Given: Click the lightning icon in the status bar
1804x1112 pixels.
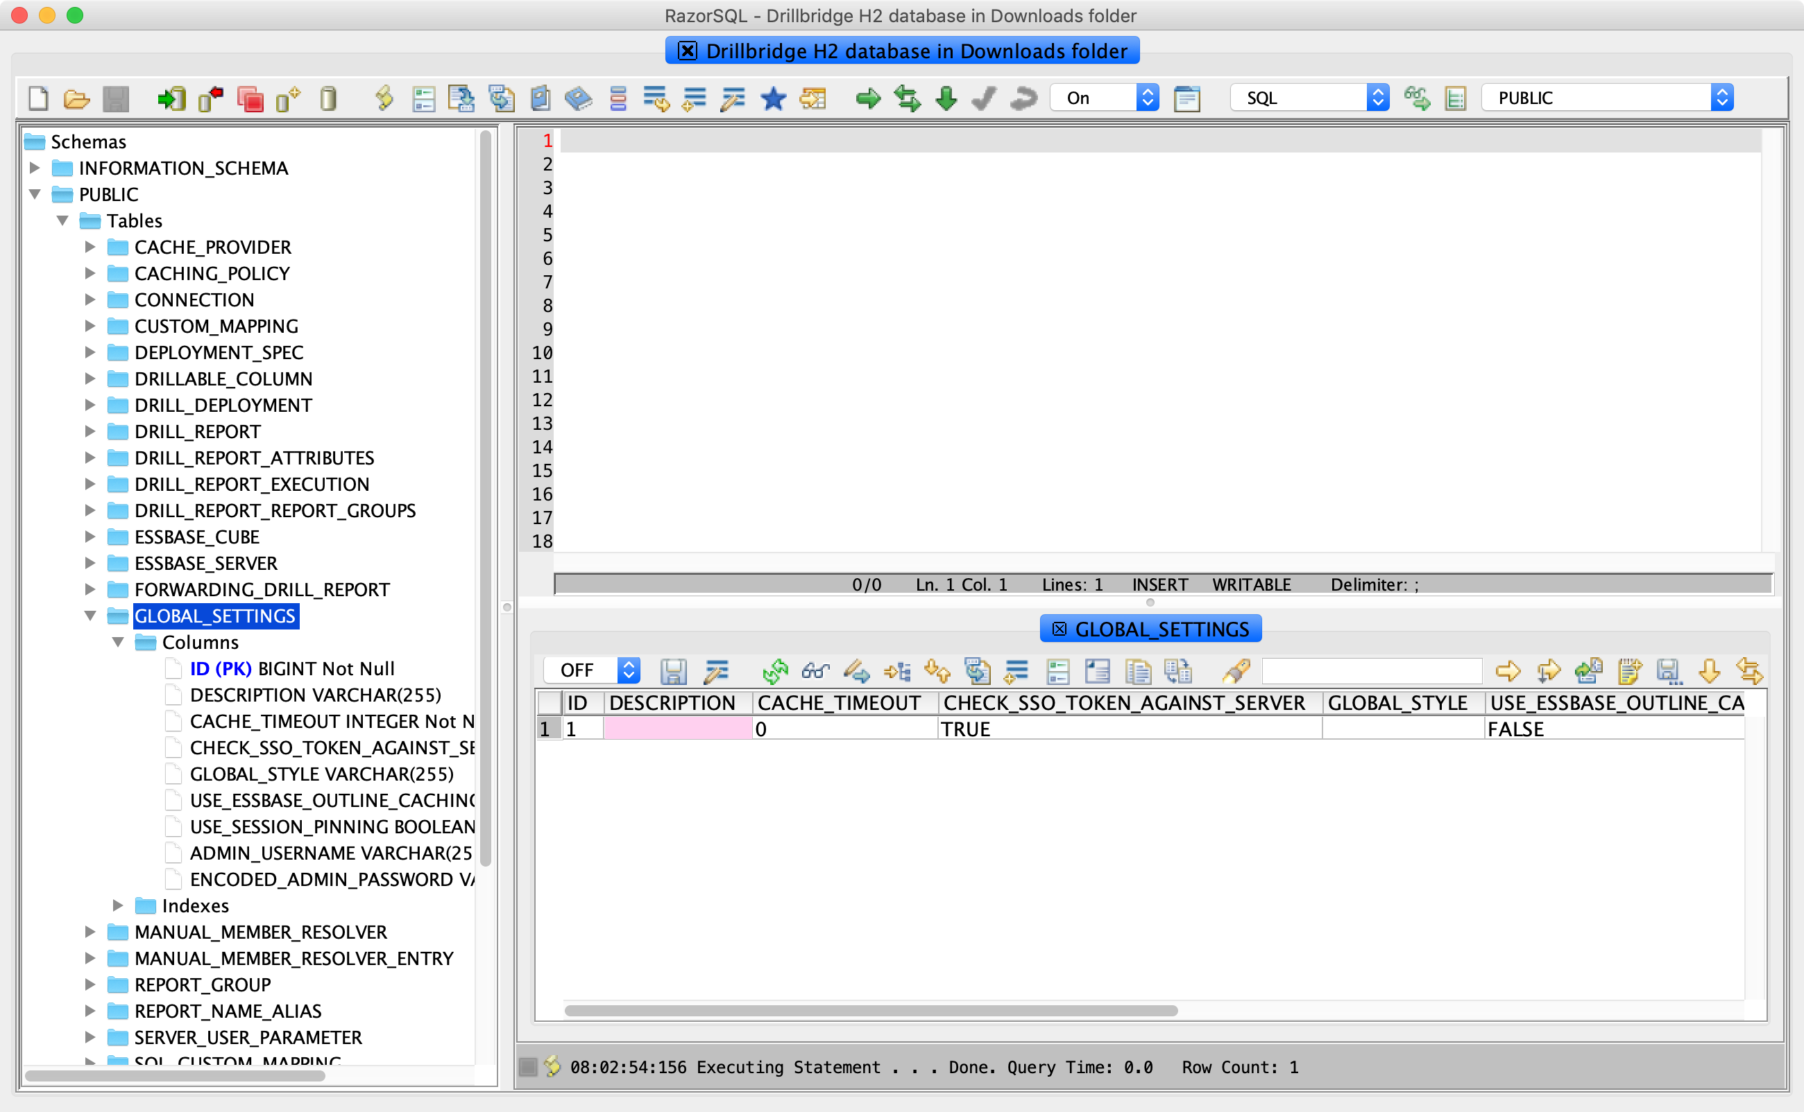Looking at the screenshot, I should (x=553, y=1066).
